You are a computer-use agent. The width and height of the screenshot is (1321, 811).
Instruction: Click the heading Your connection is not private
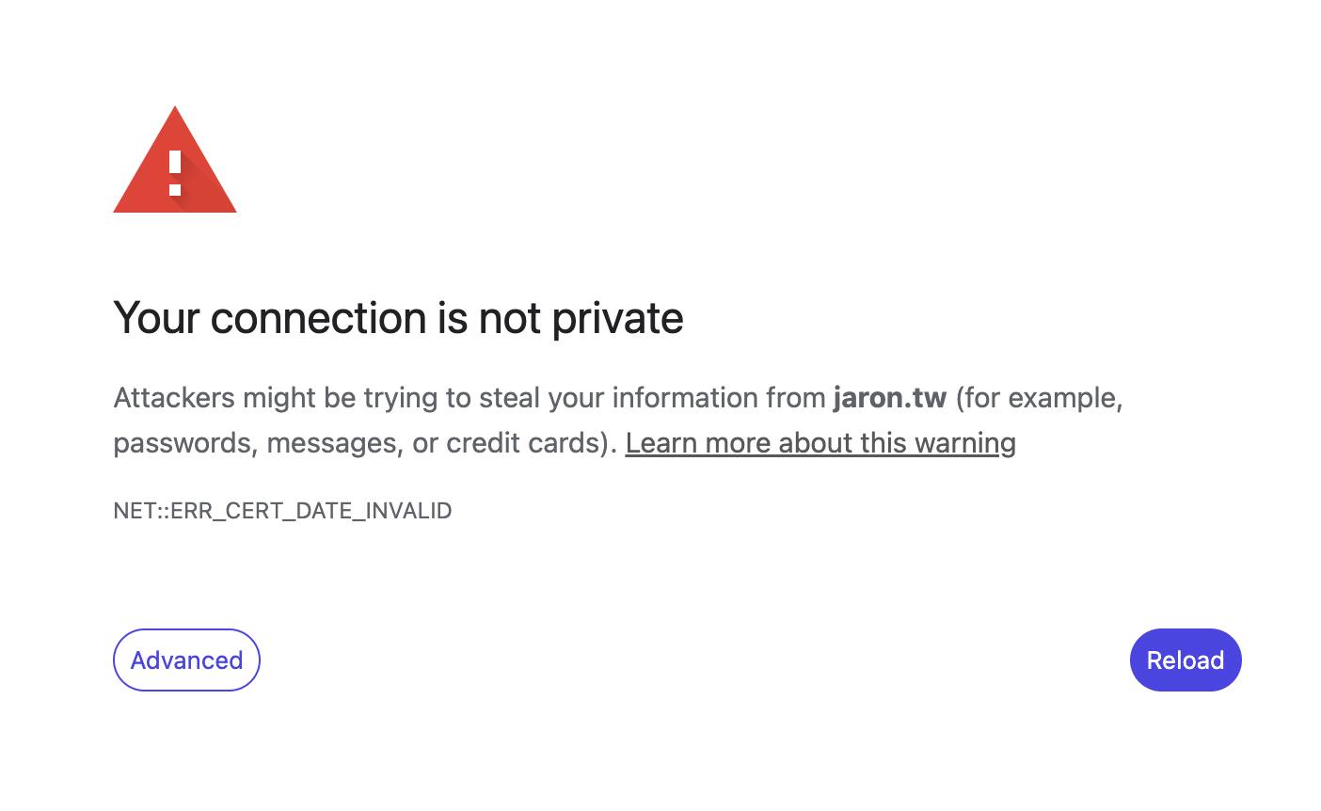coord(398,318)
